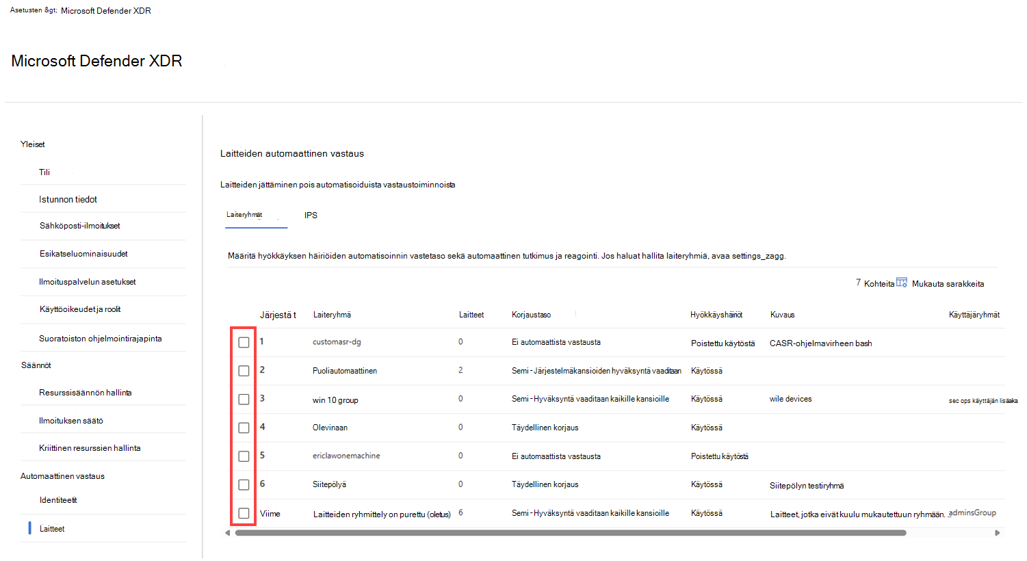This screenshot has height=561, width=1027.
Task: Select Esikatseluominaisuudet in the sidebar
Action: [83, 254]
